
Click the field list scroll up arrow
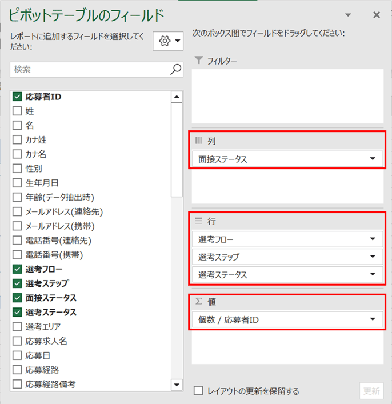(x=177, y=97)
